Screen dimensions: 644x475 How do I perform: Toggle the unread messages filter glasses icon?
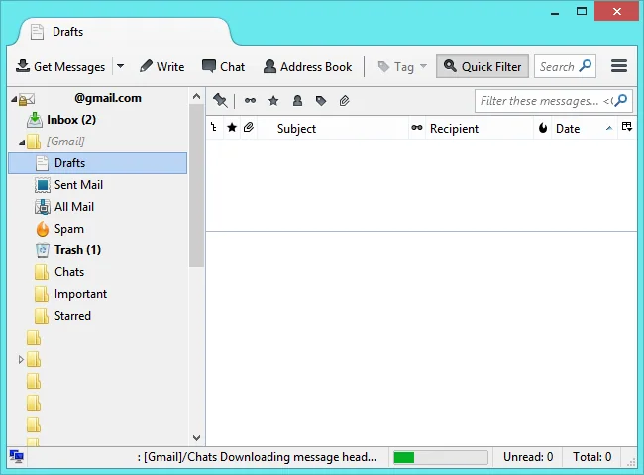click(x=250, y=101)
